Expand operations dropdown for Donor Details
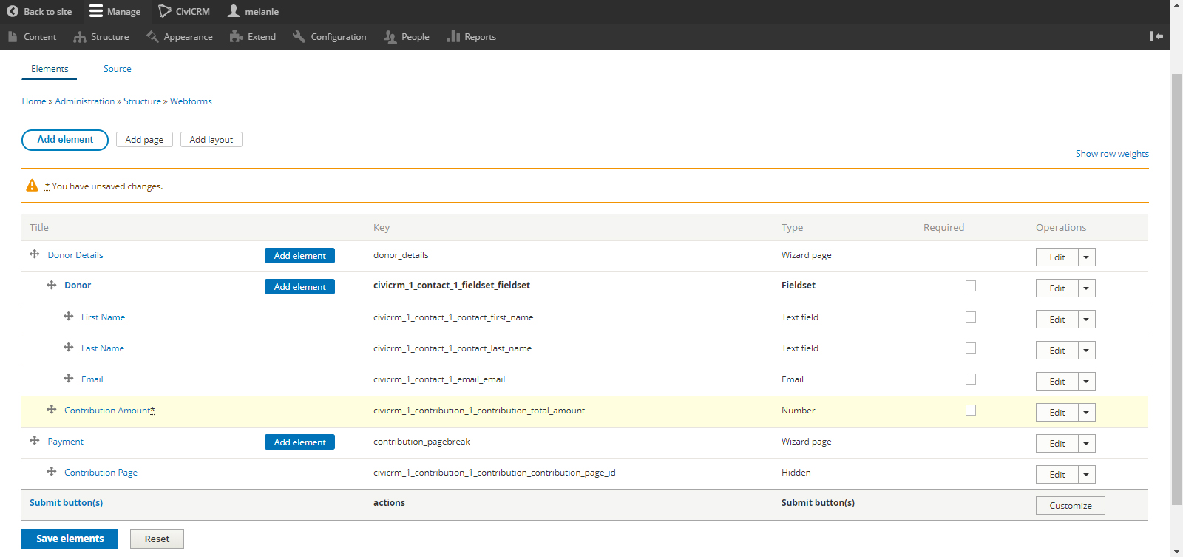The height and width of the screenshot is (557, 1183). pyautogui.click(x=1086, y=257)
